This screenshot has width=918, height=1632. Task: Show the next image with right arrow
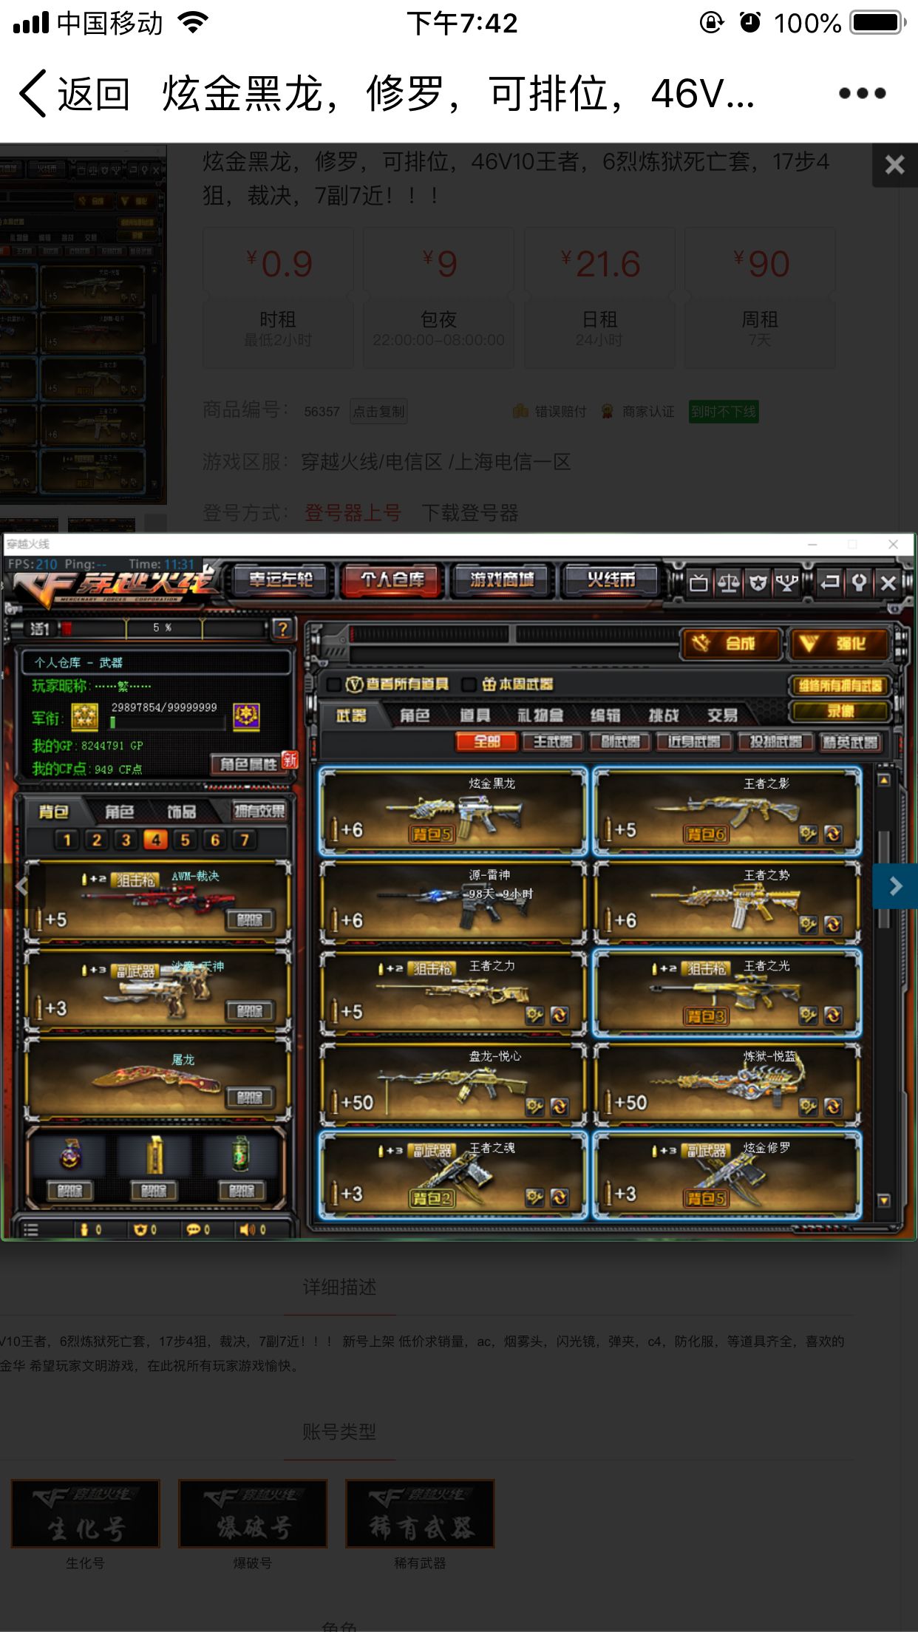click(x=895, y=886)
